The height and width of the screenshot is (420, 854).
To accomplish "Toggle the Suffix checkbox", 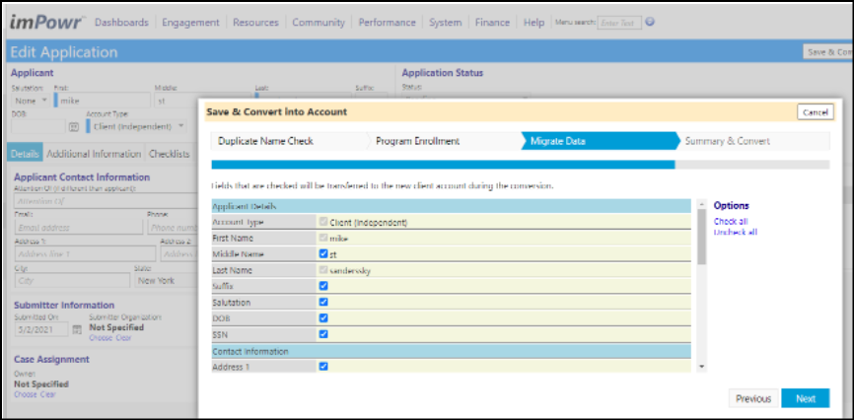I will (x=323, y=286).
